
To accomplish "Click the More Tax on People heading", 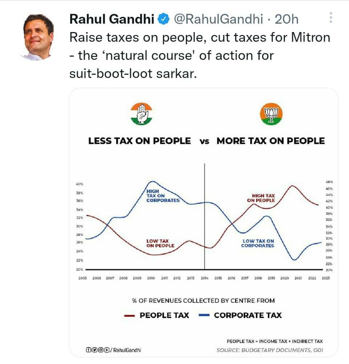I will tap(270, 141).
